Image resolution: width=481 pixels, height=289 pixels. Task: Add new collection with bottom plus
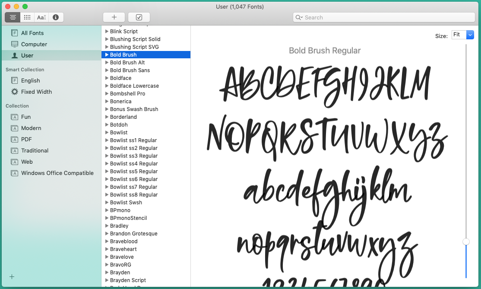(x=12, y=277)
